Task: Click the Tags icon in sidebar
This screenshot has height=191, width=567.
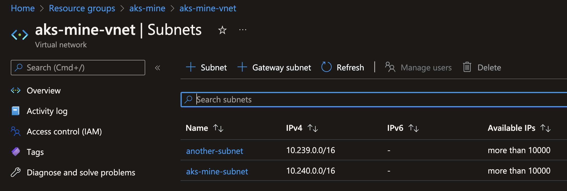Action: click(x=16, y=152)
